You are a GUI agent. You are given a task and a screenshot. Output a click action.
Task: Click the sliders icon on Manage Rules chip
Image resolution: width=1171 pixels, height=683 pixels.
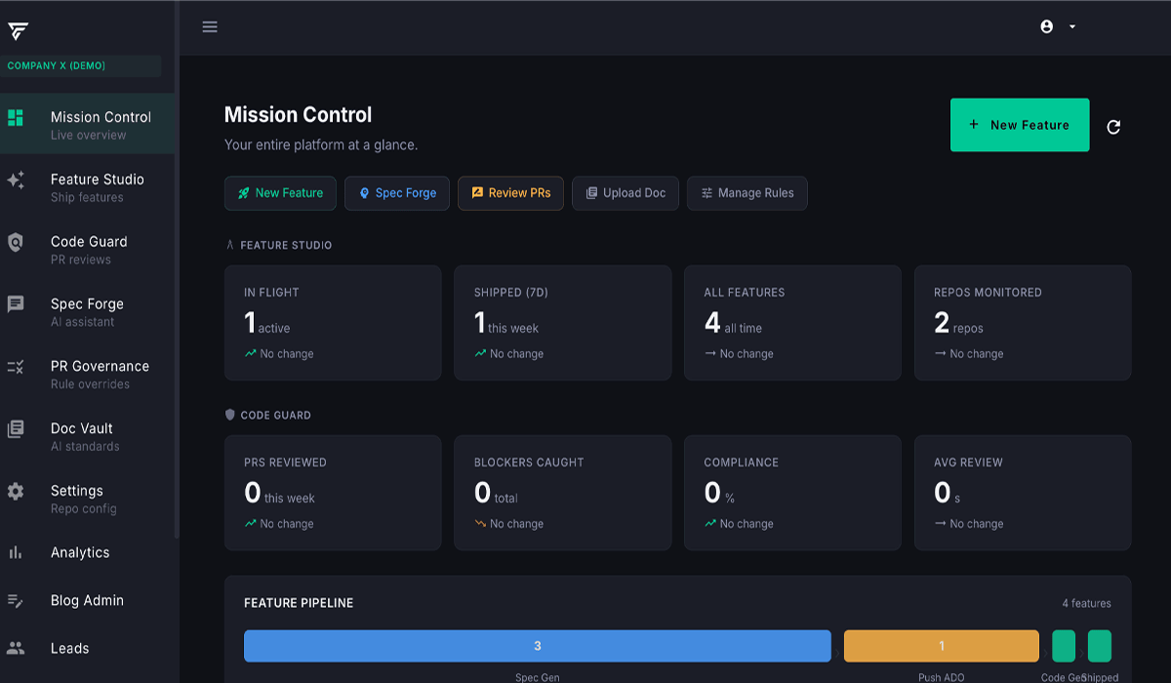click(707, 193)
